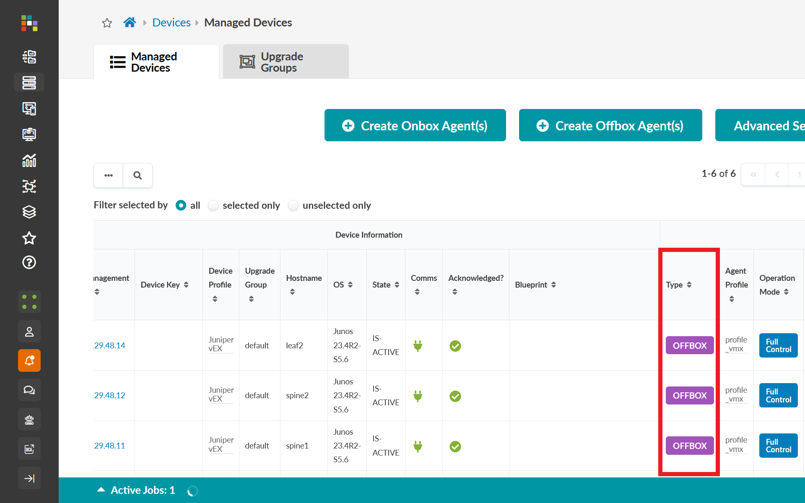Sort table by Type column
805x503 pixels.
pyautogui.click(x=689, y=285)
